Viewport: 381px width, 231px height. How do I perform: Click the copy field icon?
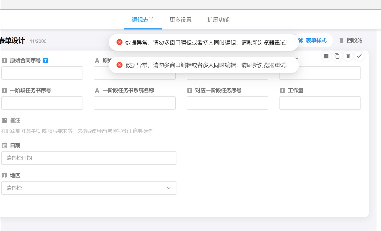pos(337,56)
